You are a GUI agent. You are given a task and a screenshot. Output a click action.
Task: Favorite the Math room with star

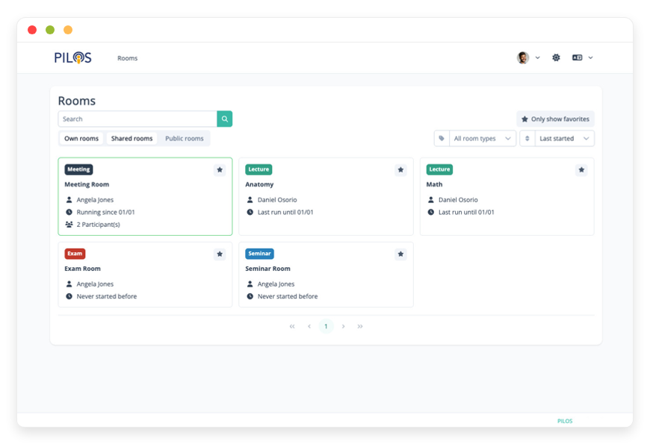581,170
